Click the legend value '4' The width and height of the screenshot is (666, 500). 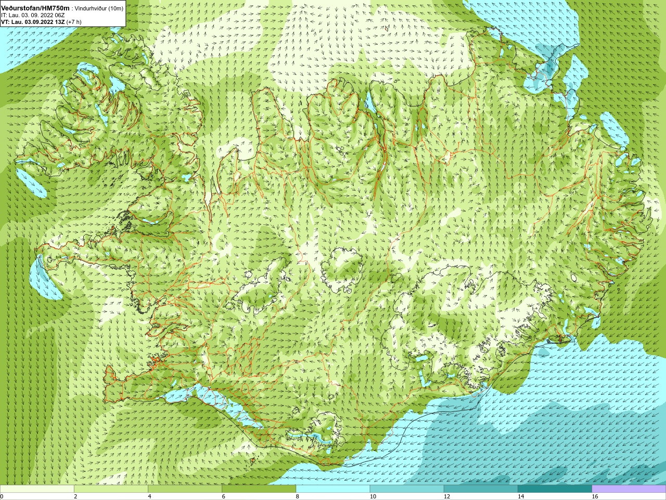(x=149, y=496)
